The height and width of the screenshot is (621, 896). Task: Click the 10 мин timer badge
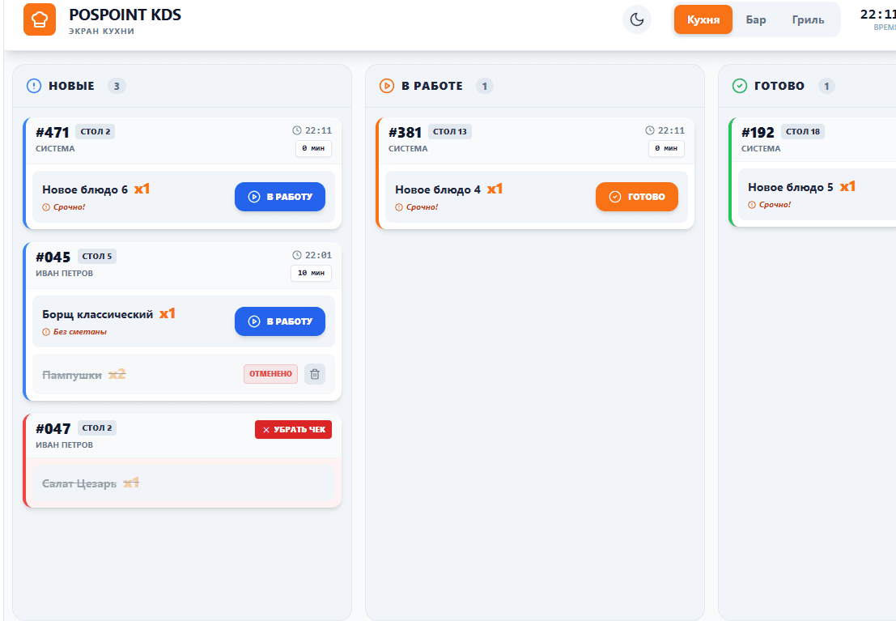pos(311,273)
